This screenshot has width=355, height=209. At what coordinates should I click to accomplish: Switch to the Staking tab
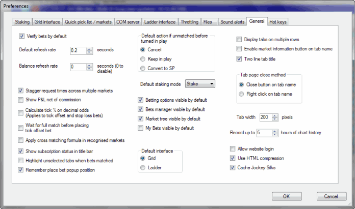tap(23, 22)
